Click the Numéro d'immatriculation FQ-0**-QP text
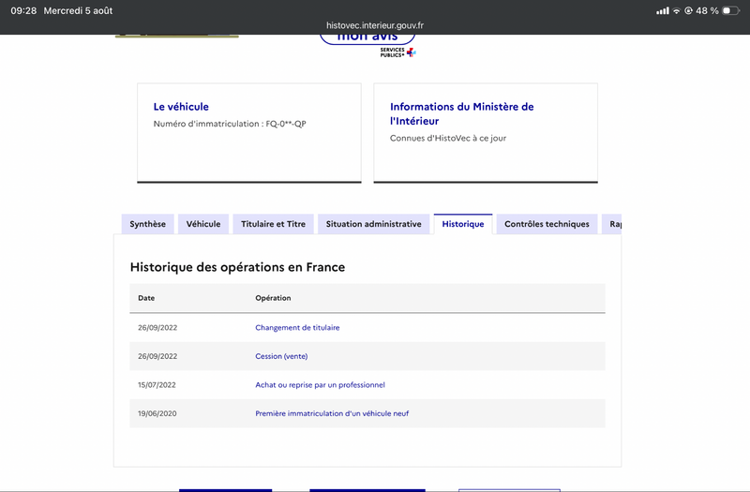This screenshot has width=750, height=492. [x=230, y=124]
